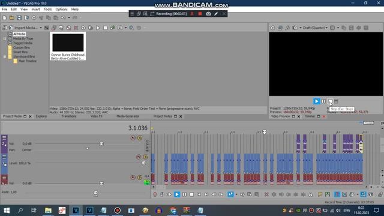Click the magnifier search icon in Project Media

tap(131, 28)
